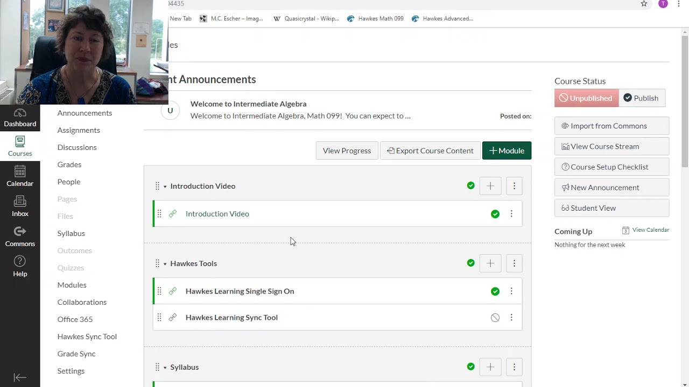Open Grades in course navigation
The image size is (689, 387).
[69, 164]
